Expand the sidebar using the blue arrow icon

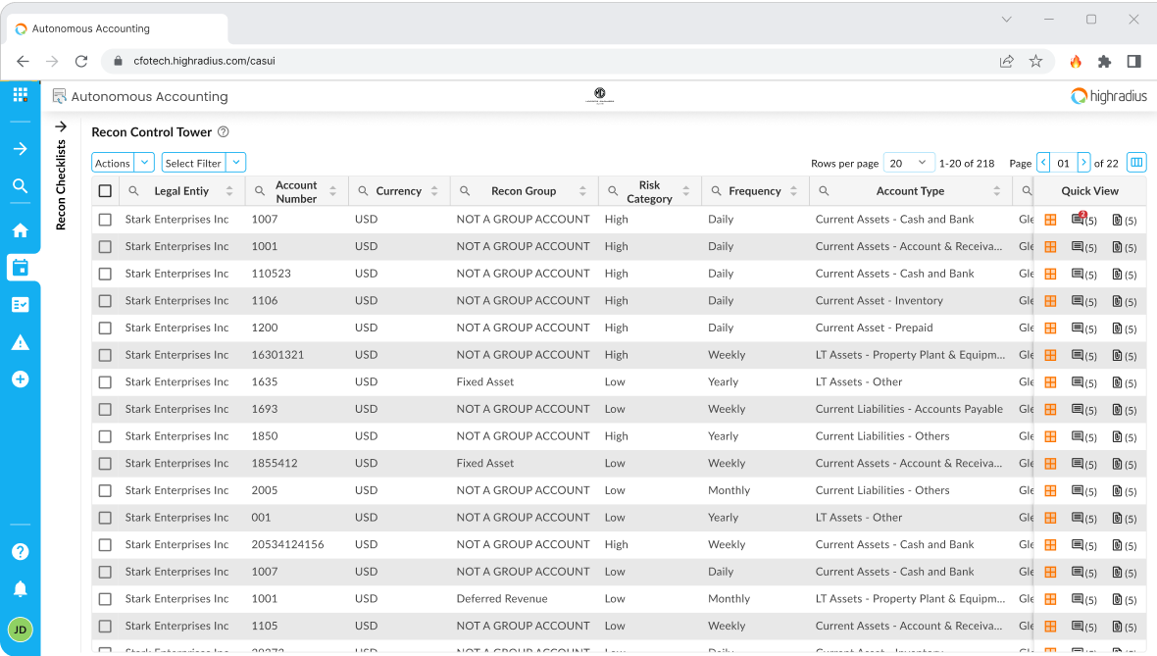(20, 149)
